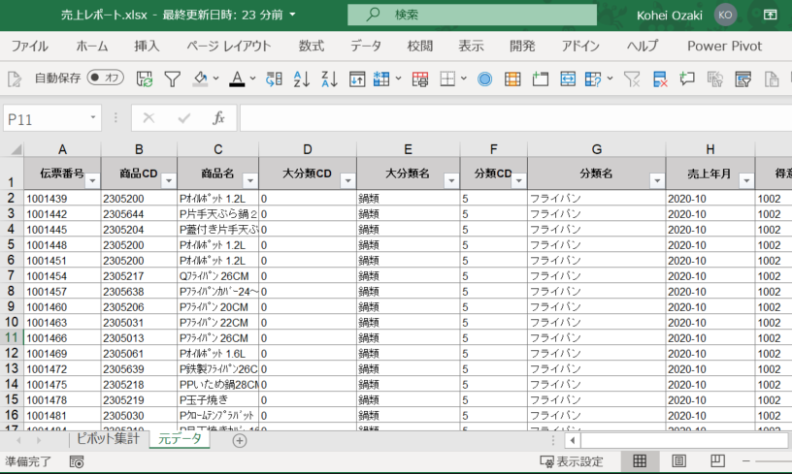Click the table with question mark icon
Viewport: 792px width, 474px height.
tap(593, 79)
